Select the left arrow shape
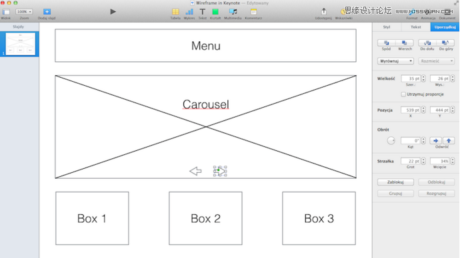Screen dimensions: 460x258 pyautogui.click(x=195, y=171)
